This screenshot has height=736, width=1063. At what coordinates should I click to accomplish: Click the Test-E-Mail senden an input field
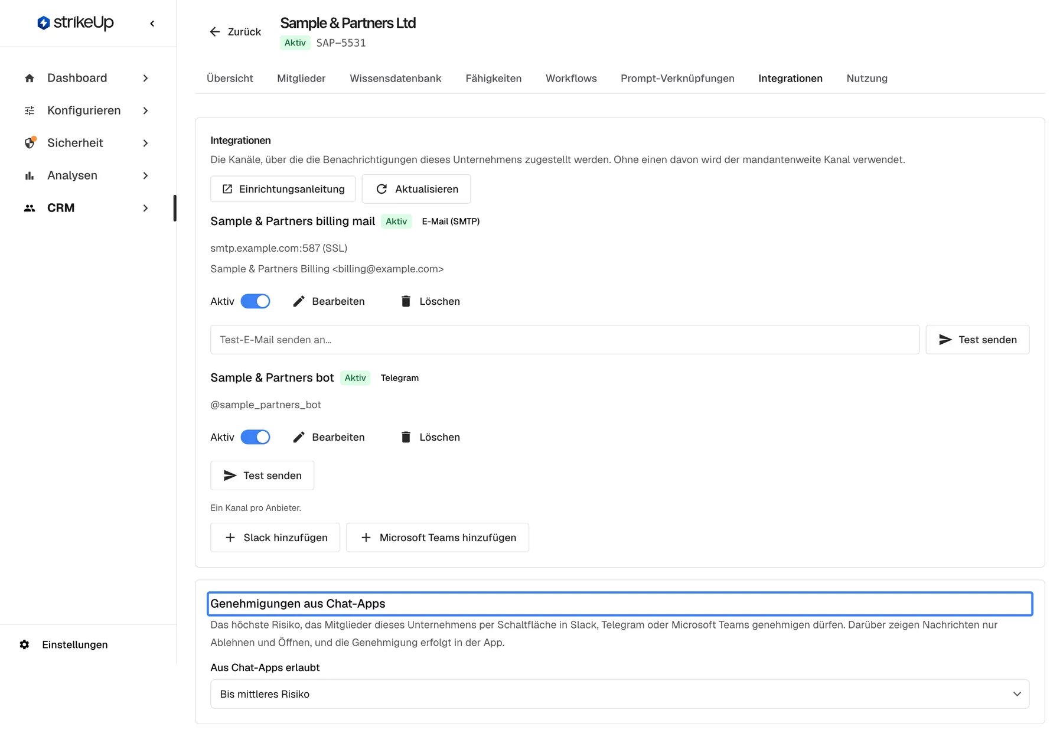[x=565, y=340]
